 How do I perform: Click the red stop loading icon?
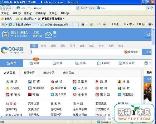(92, 8)
